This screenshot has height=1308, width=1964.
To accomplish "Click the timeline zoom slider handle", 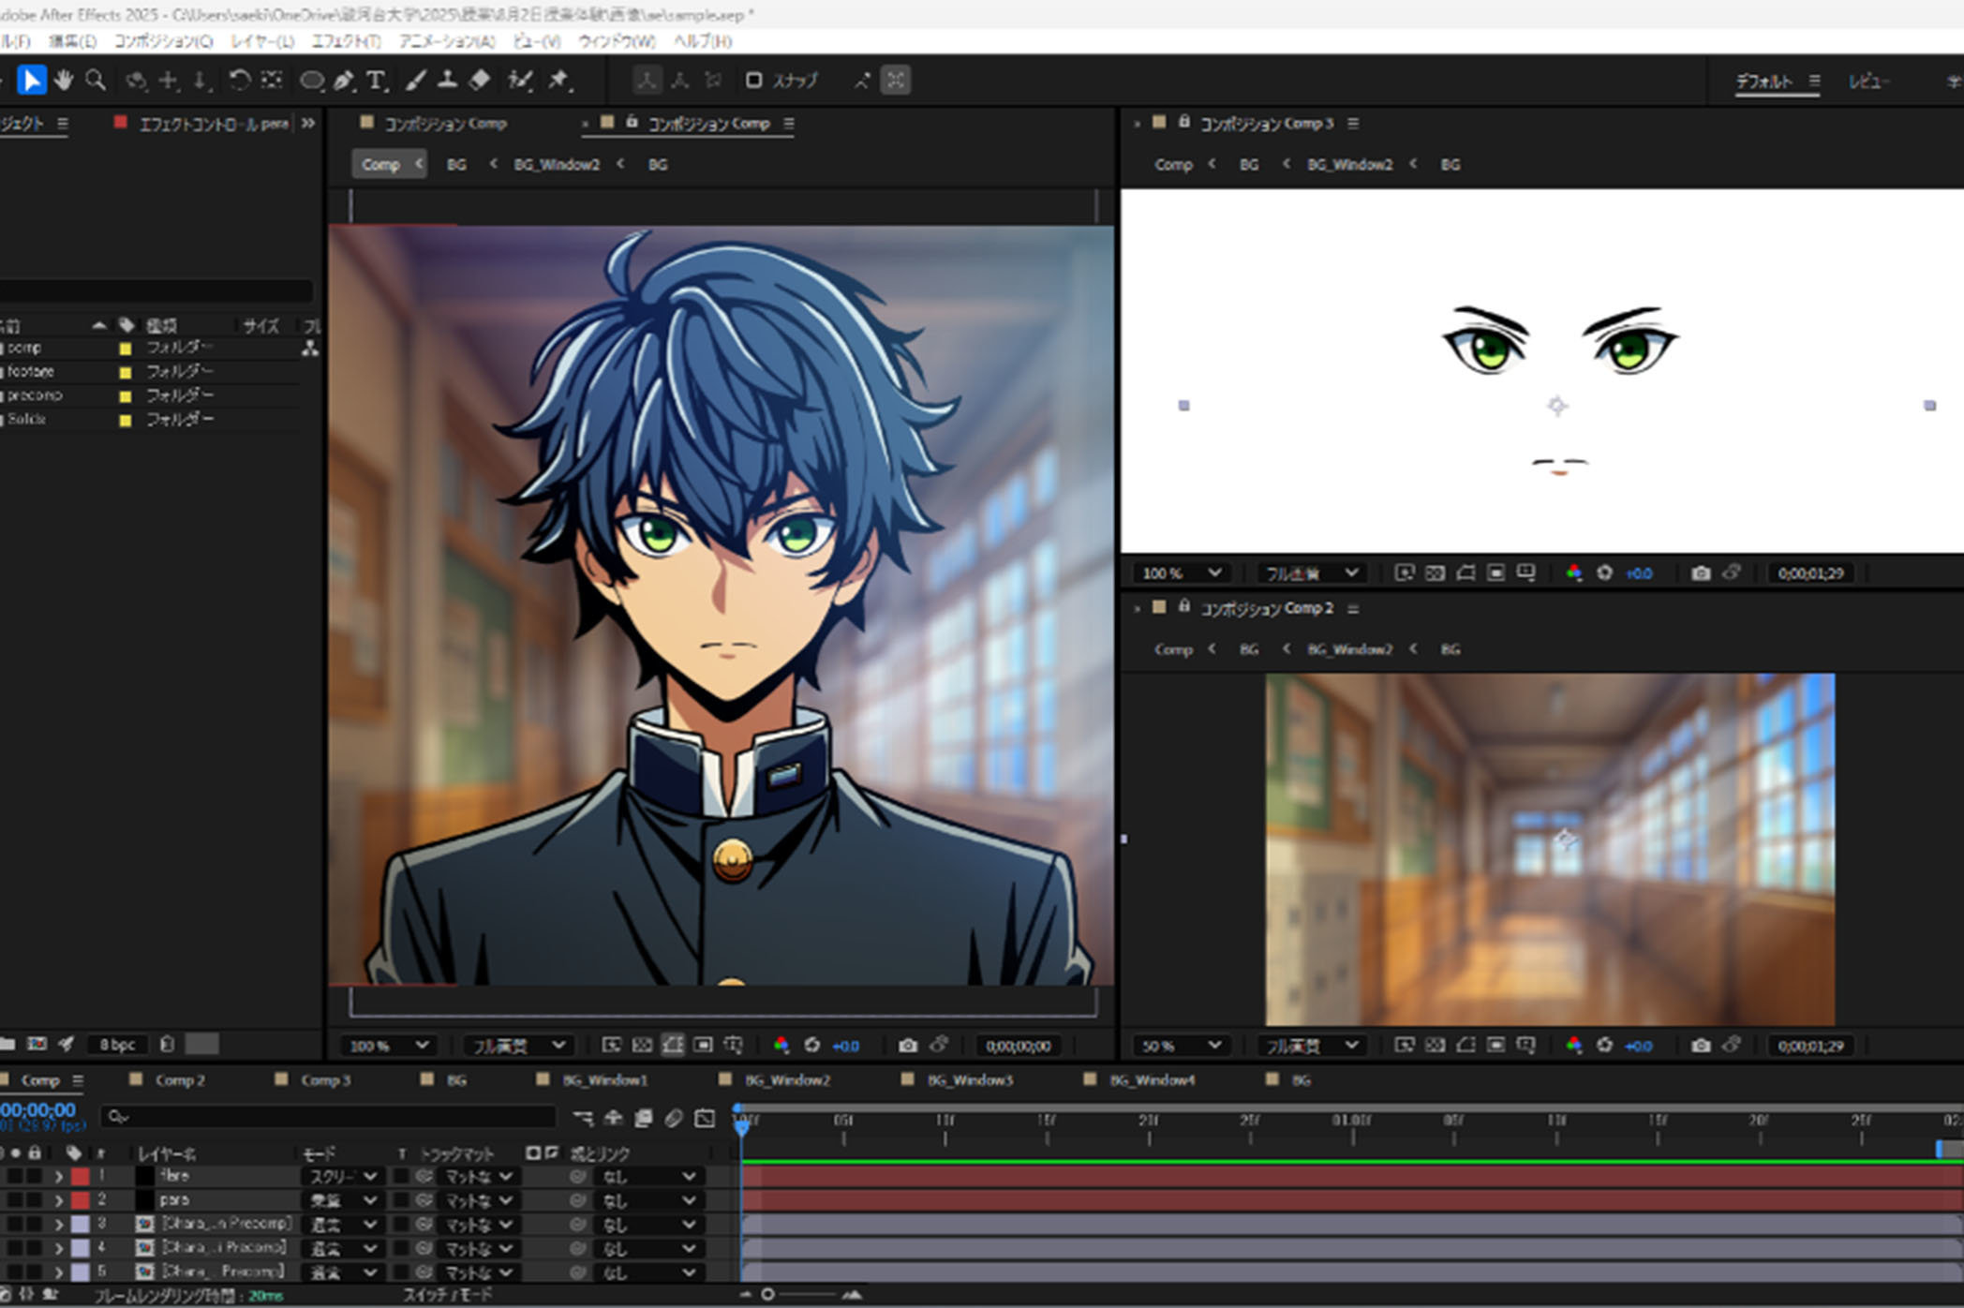I will click(x=768, y=1294).
